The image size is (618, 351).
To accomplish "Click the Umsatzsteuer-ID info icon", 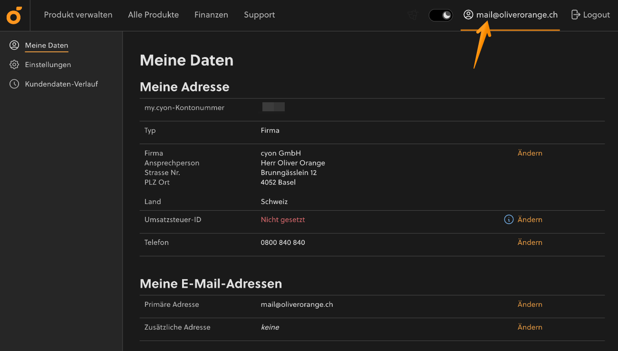I will point(509,220).
